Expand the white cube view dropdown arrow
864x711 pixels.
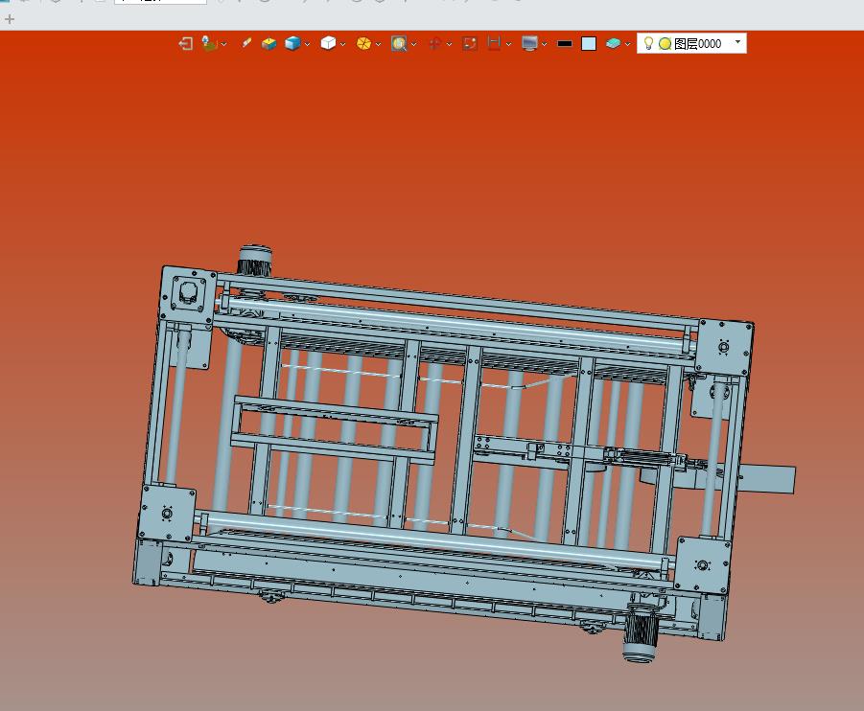click(342, 44)
